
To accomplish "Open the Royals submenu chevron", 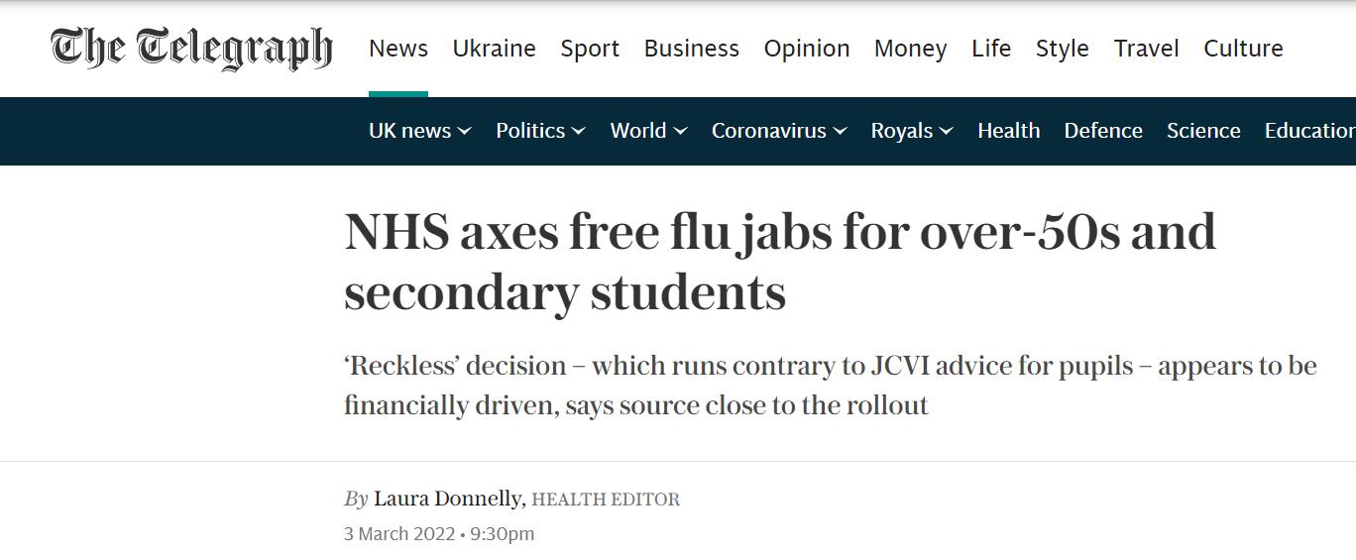I will 947,131.
